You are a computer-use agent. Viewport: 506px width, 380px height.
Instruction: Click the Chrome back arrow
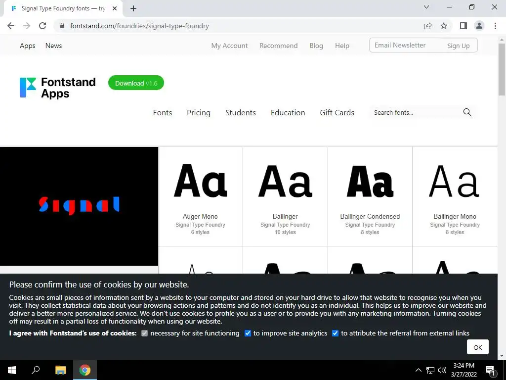[11, 26]
